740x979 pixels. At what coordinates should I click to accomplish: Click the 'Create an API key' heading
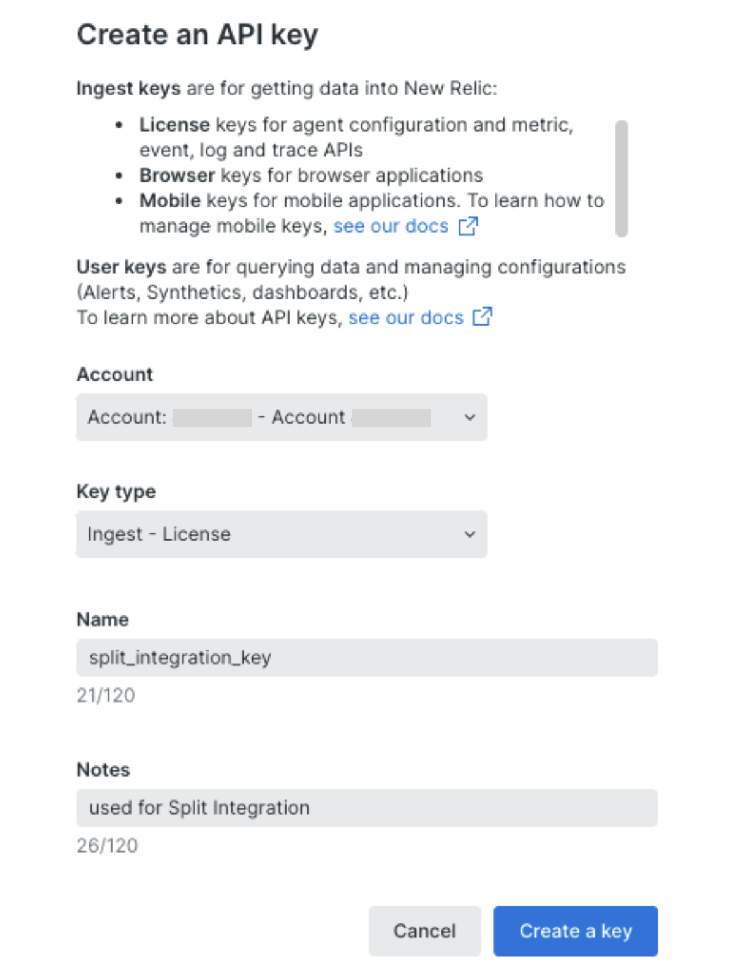point(197,35)
